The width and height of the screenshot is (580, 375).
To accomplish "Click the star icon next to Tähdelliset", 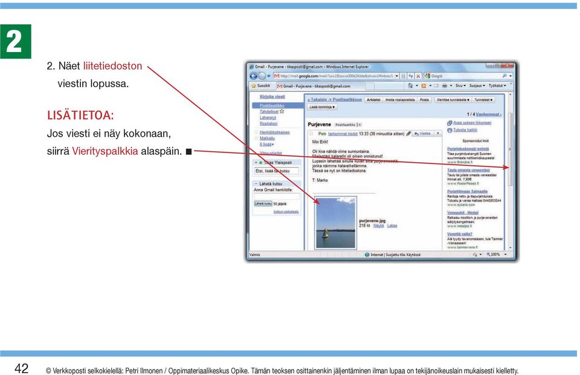I will pyautogui.click(x=282, y=111).
